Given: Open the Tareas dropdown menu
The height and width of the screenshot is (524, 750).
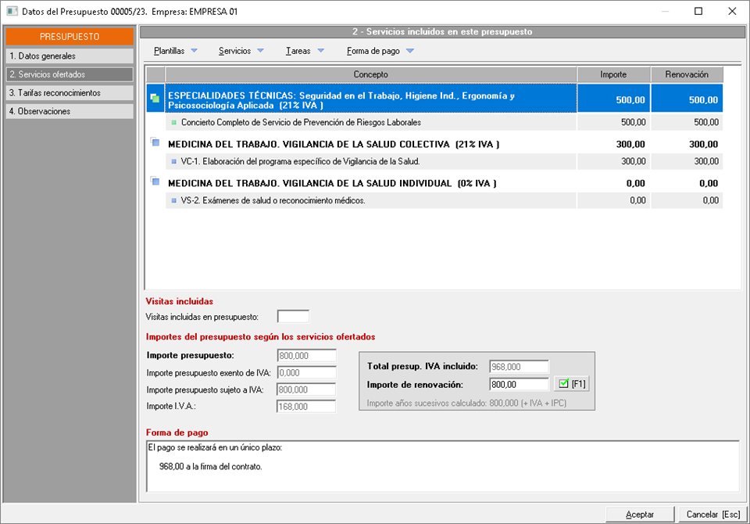Looking at the screenshot, I should coord(304,51).
